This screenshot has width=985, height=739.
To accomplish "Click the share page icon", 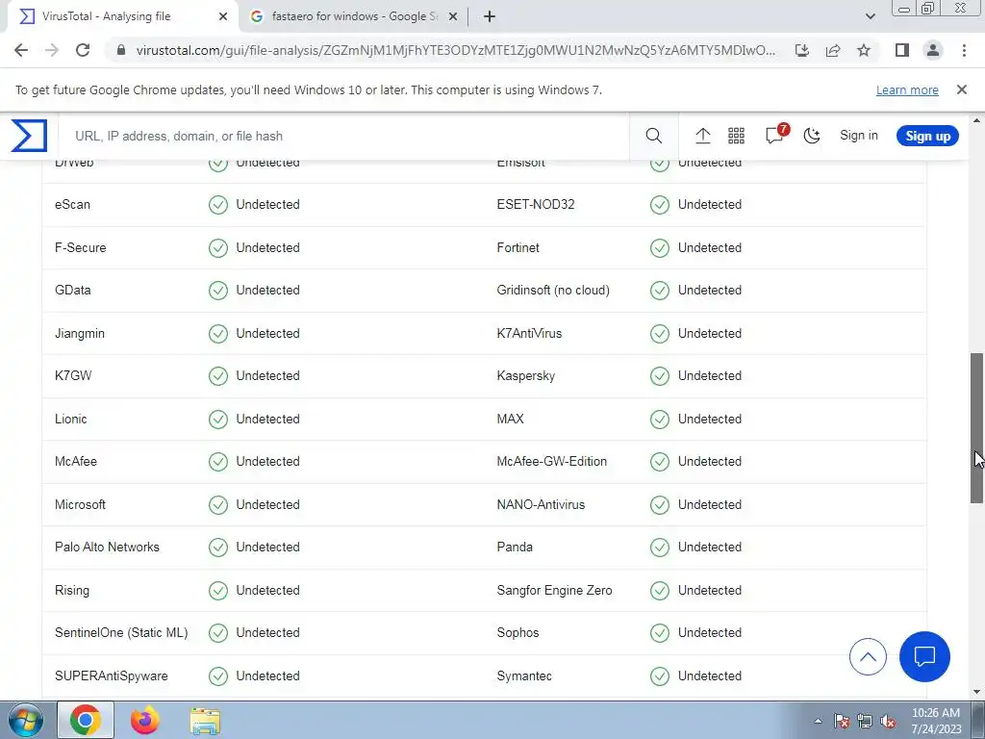I will [833, 50].
